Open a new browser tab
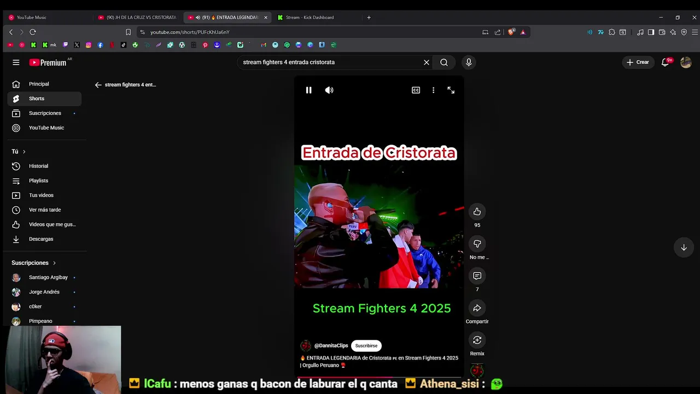 (369, 18)
